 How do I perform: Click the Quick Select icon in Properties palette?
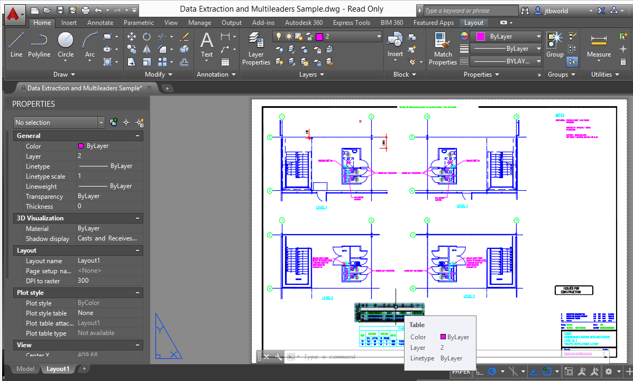click(x=140, y=122)
